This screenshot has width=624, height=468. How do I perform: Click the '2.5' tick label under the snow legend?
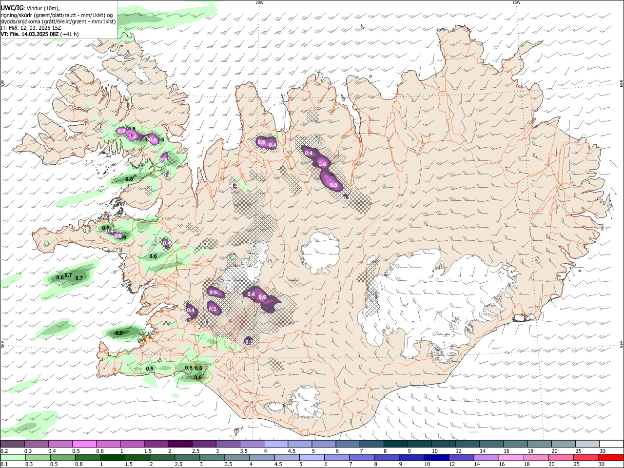[195, 451]
